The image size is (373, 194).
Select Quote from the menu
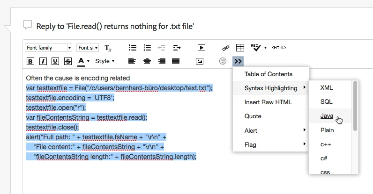tap(271, 116)
